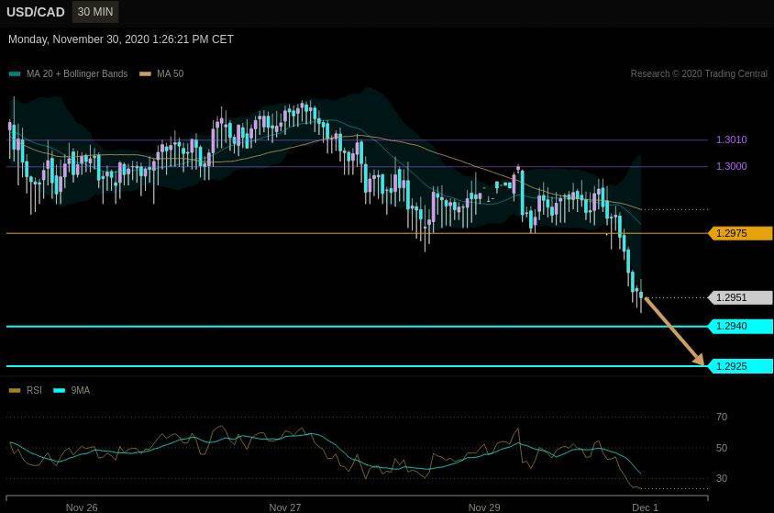Click the MA 50 legend color swatch

tap(145, 74)
